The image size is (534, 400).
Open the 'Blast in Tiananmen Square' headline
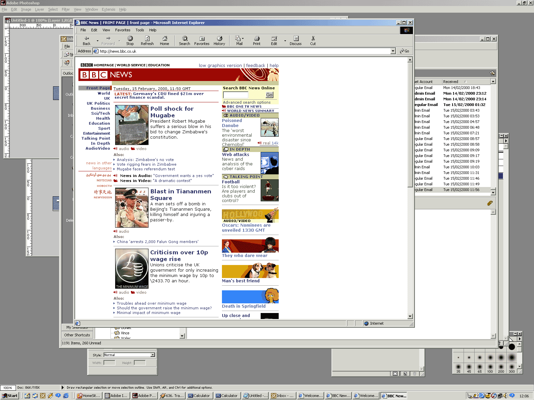[181, 195]
